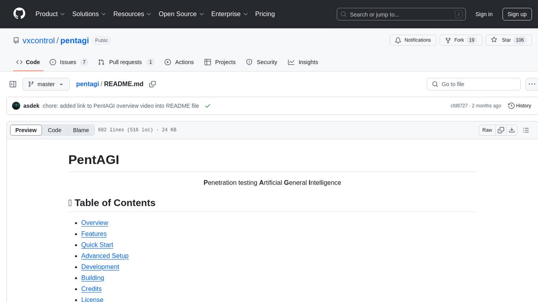Screen dimensions: 538x302
Task: Switch to the Issues tab
Action: point(68,62)
